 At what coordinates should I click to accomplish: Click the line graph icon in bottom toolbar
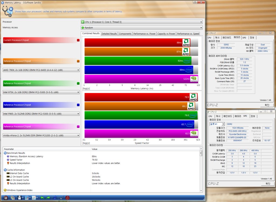coord(34,198)
